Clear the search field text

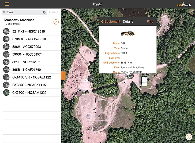44,12
